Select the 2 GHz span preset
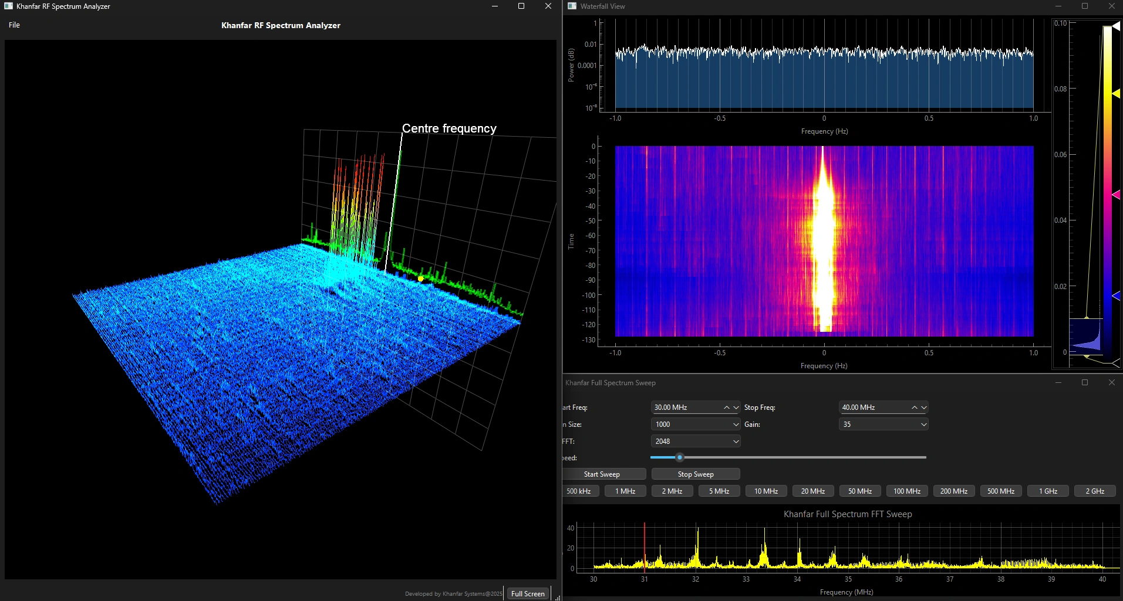1123x601 pixels. click(x=1094, y=491)
